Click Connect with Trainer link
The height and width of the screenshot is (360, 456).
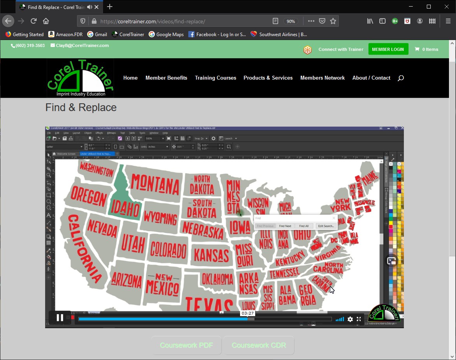(341, 49)
